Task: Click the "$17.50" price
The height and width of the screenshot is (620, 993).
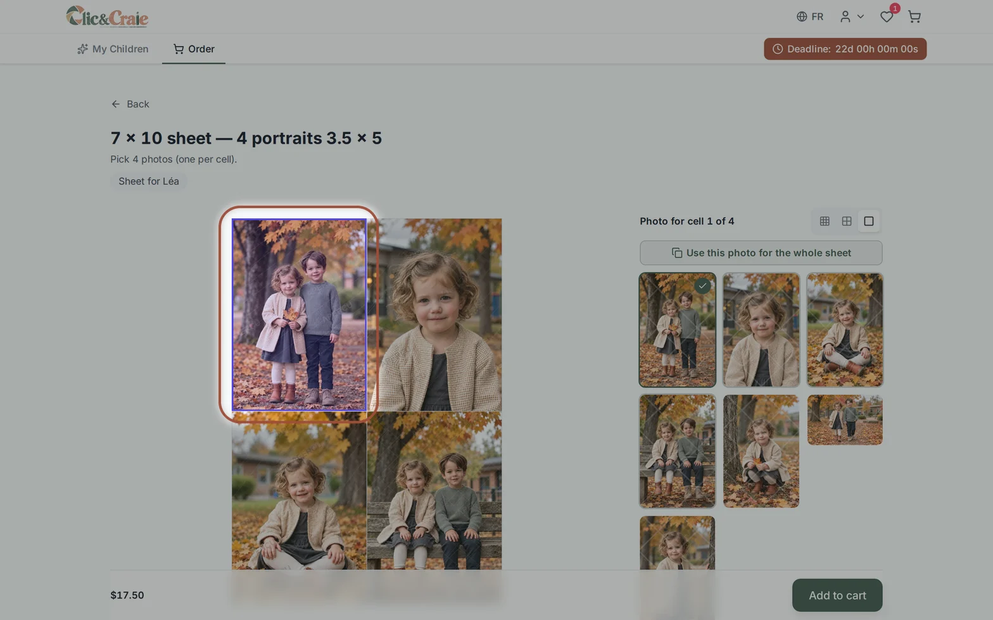Action: 127,595
